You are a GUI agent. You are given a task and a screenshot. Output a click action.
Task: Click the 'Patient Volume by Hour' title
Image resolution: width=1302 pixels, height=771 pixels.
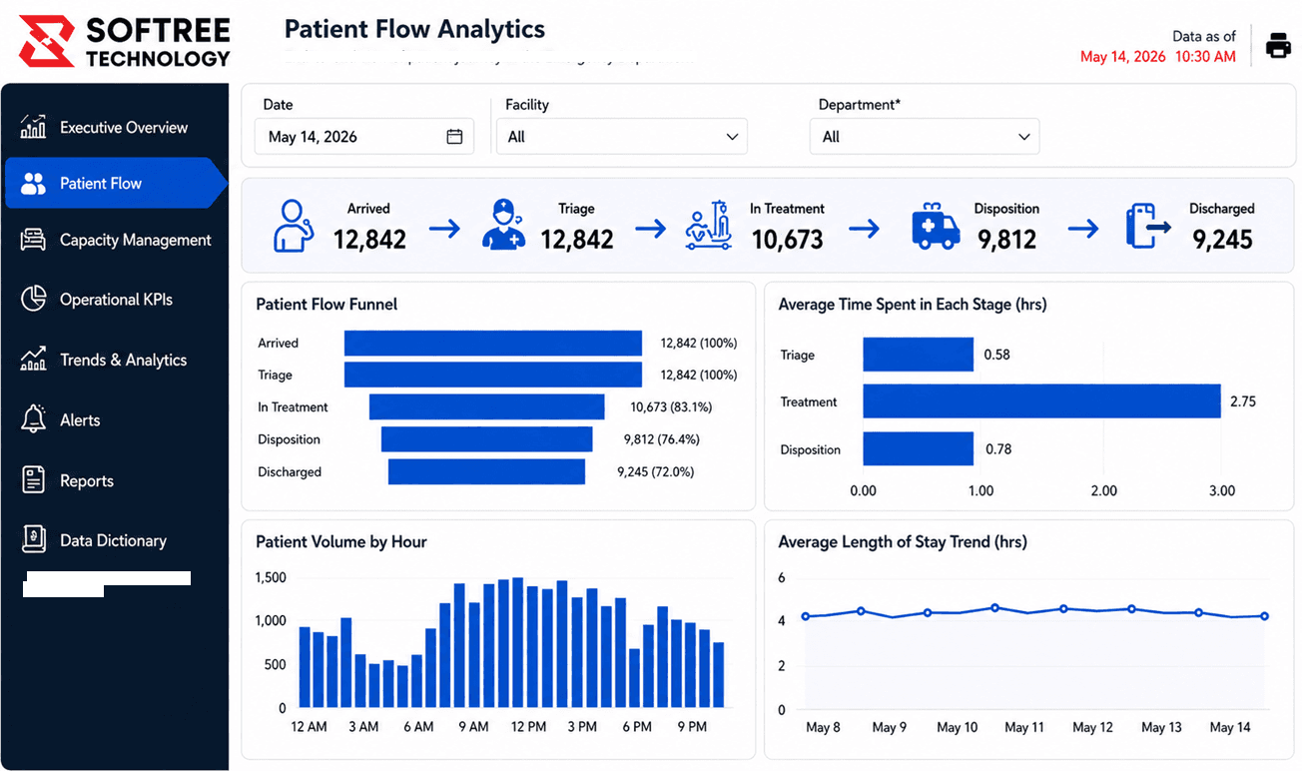coord(341,542)
